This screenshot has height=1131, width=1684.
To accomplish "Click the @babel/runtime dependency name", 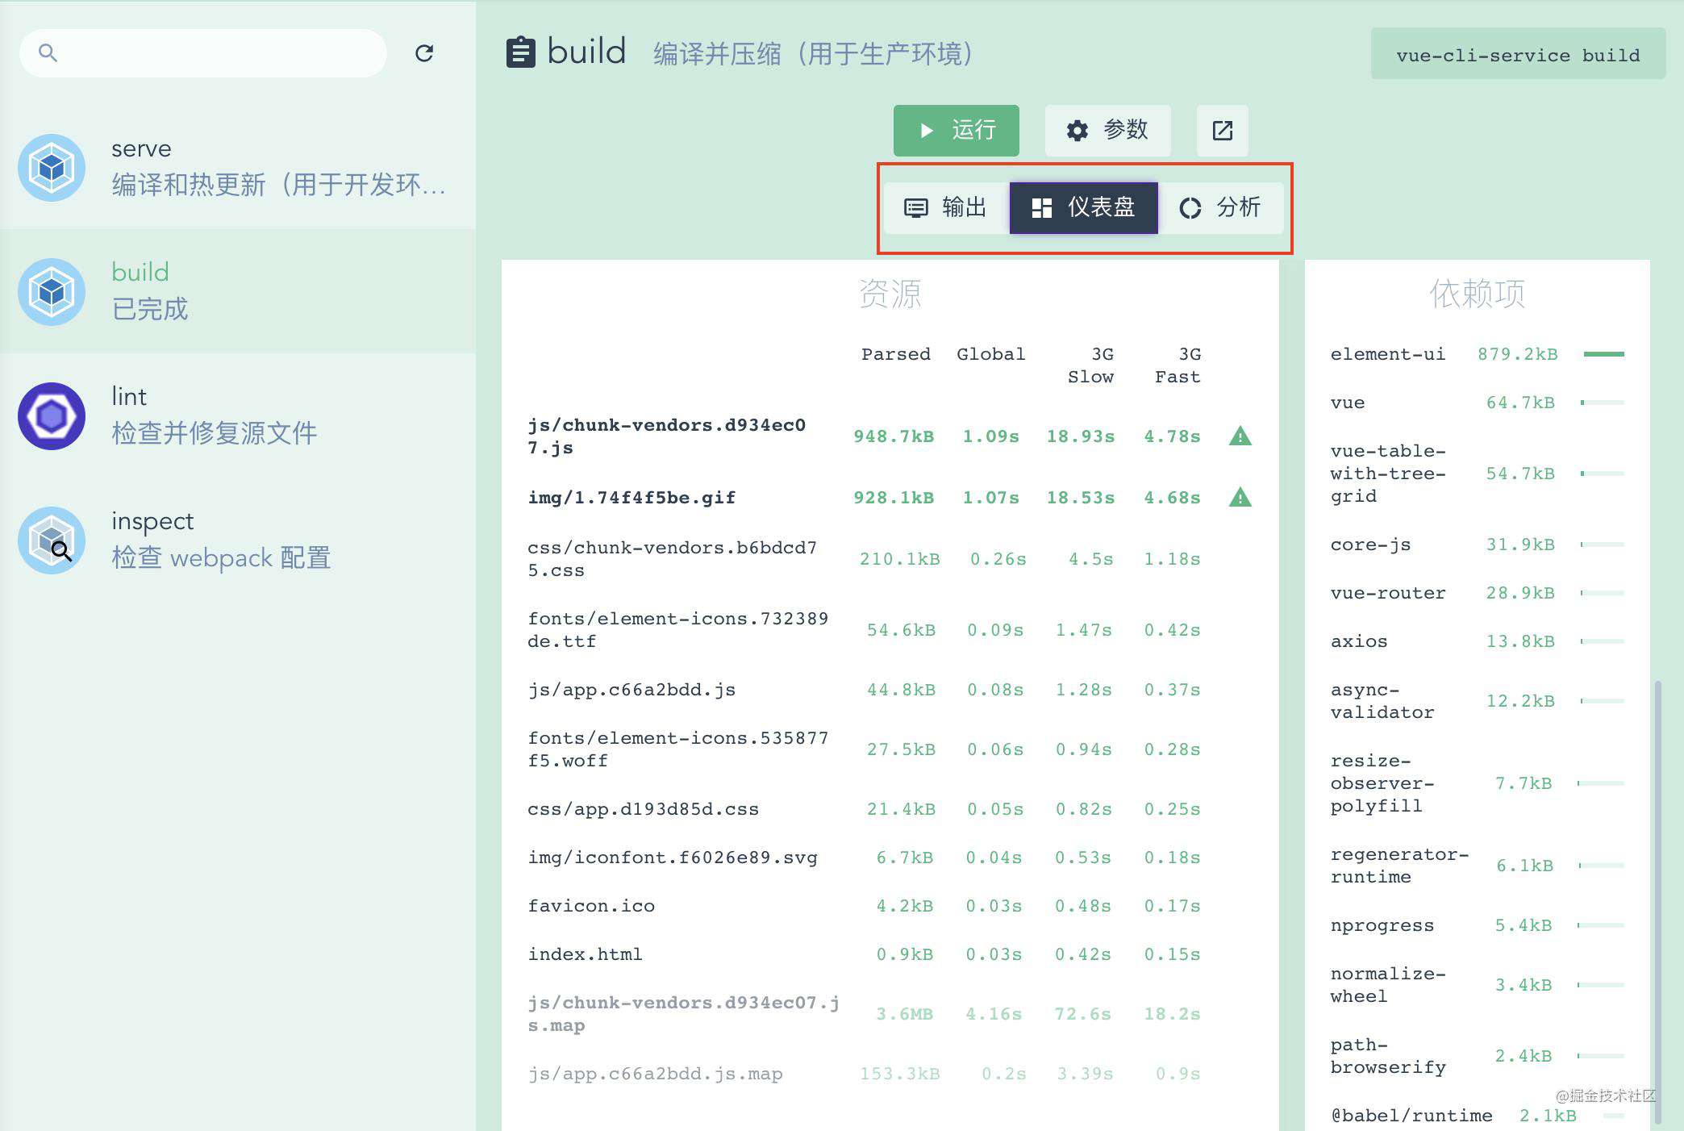I will pyautogui.click(x=1411, y=1116).
